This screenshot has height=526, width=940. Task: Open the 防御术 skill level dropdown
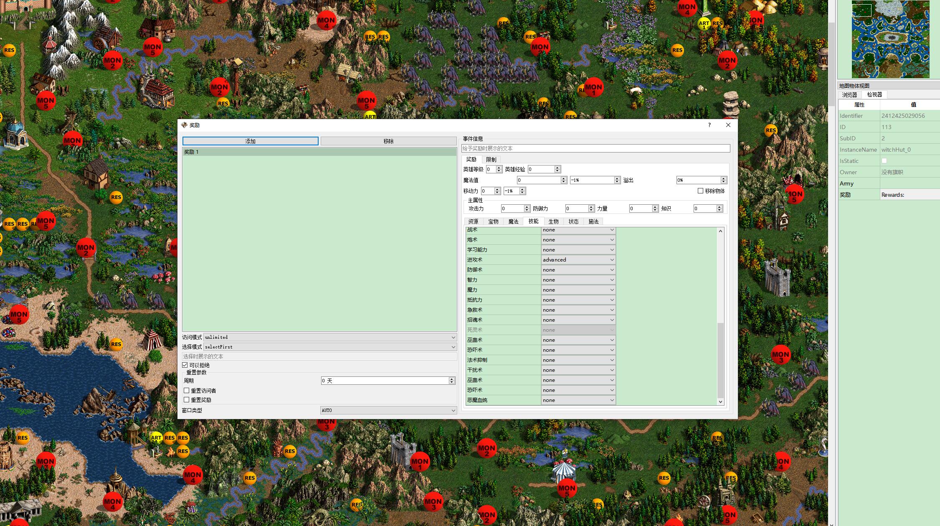point(578,269)
